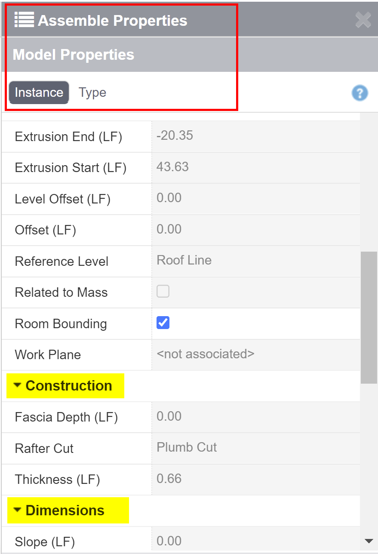Click the Extrusion End value field

pyautogui.click(x=215, y=135)
